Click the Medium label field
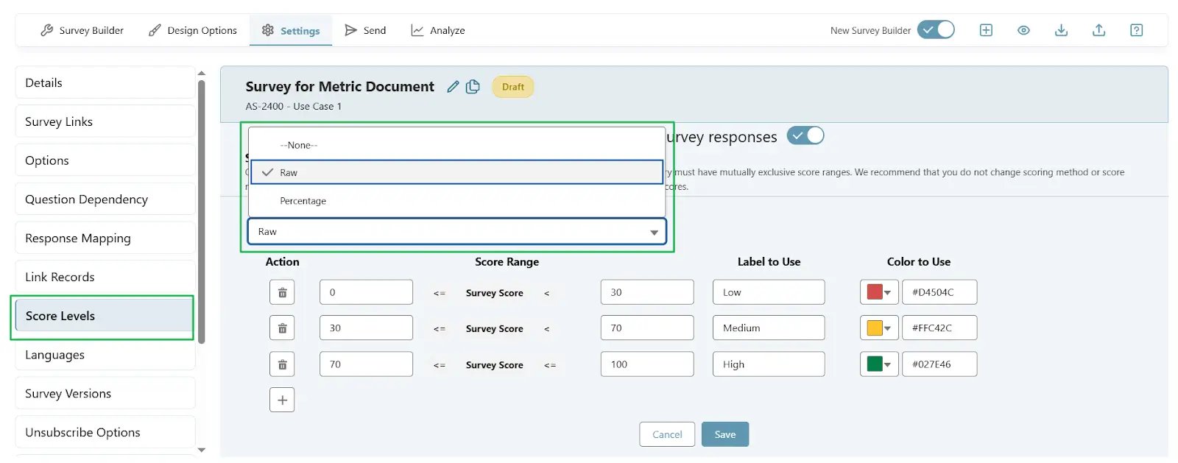The image size is (1178, 463). point(769,328)
